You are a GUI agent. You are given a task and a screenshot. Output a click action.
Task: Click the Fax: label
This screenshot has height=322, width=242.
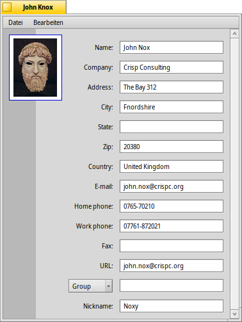pos(108,246)
